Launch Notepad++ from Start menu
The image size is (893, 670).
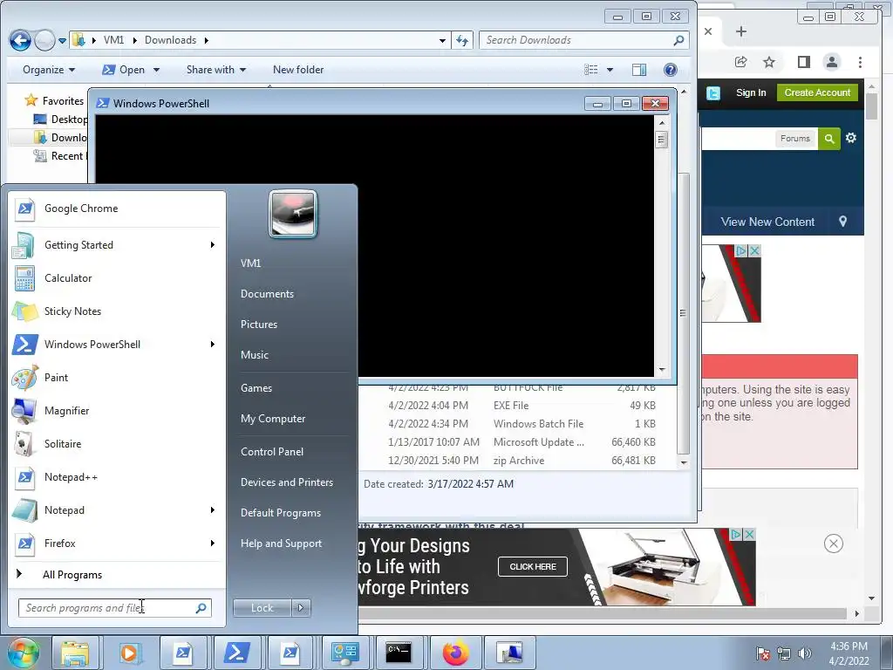click(117, 477)
